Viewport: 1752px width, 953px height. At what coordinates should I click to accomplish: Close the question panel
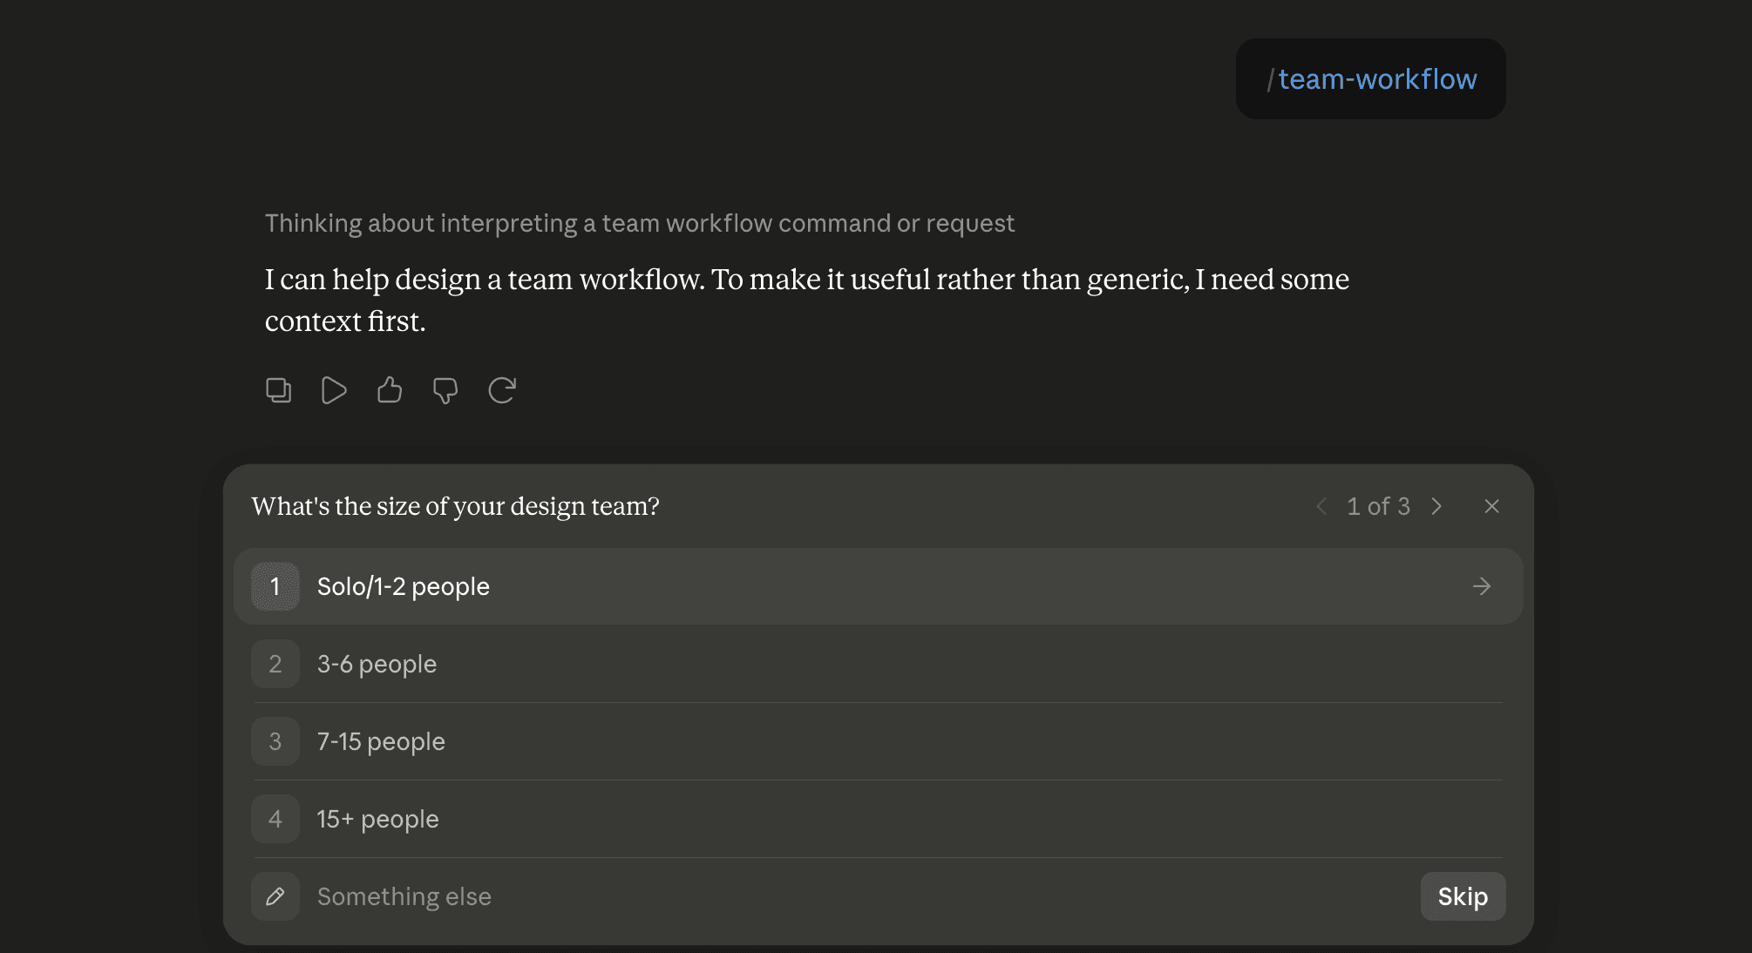click(x=1491, y=506)
